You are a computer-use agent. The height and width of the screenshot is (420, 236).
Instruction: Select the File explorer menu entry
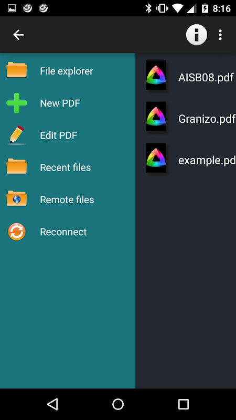point(67,71)
